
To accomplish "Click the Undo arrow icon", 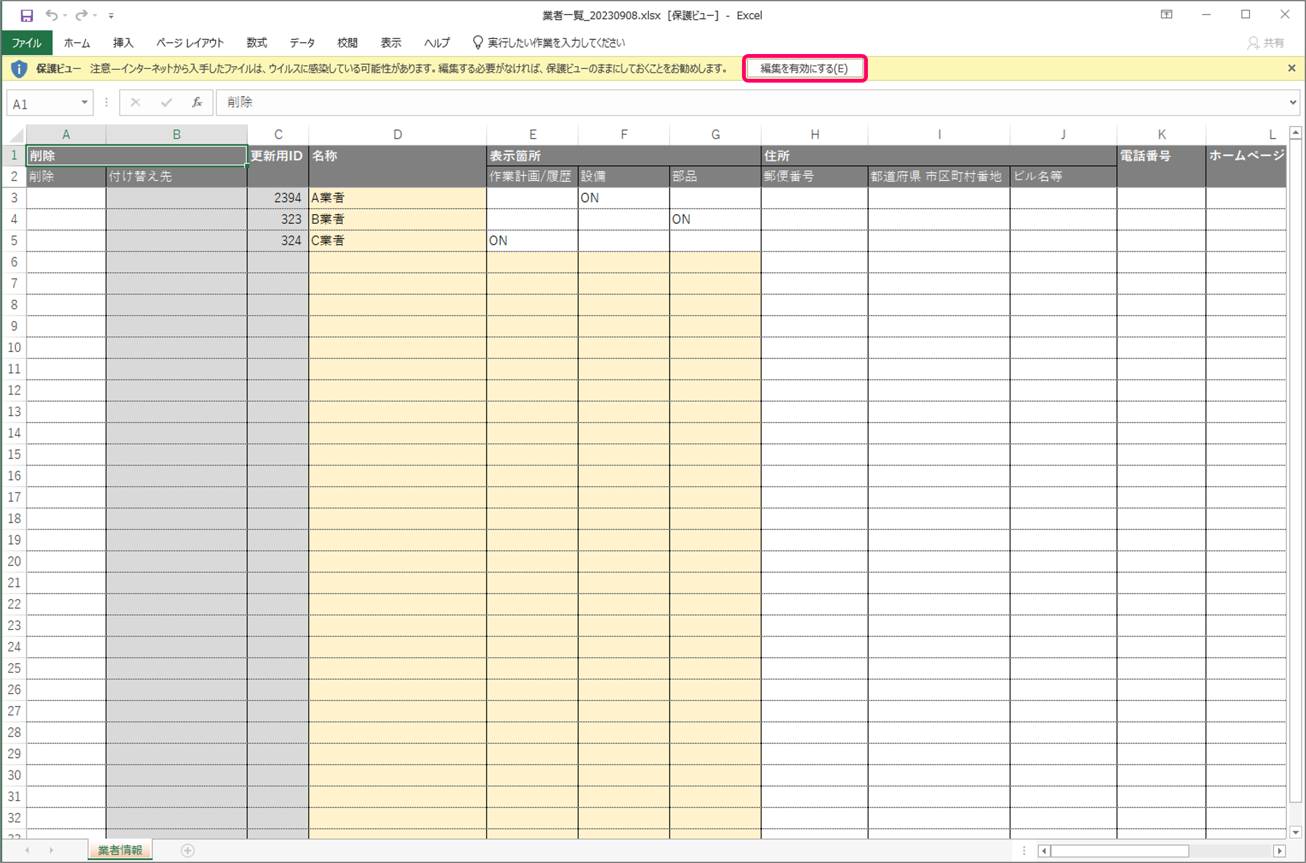I will [52, 15].
